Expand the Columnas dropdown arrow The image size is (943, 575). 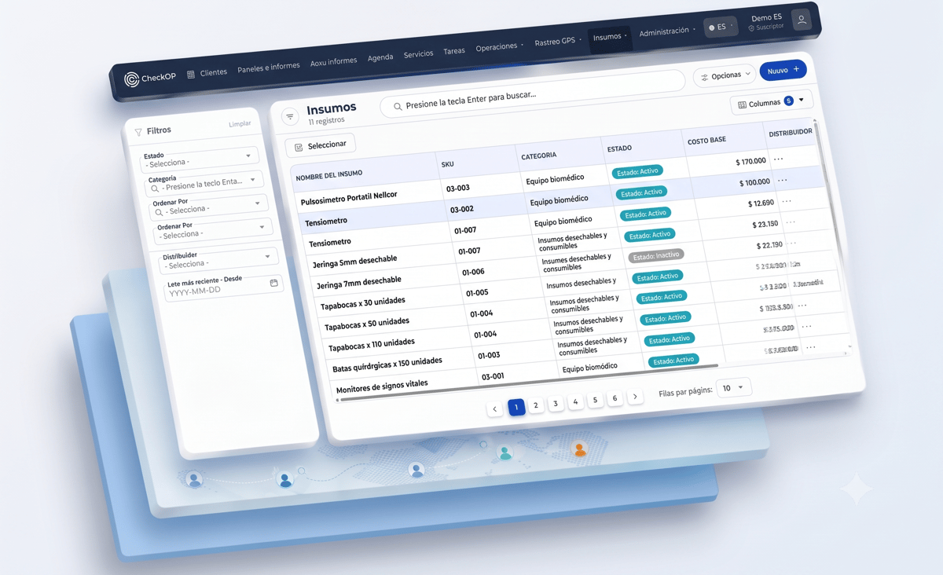tap(802, 100)
